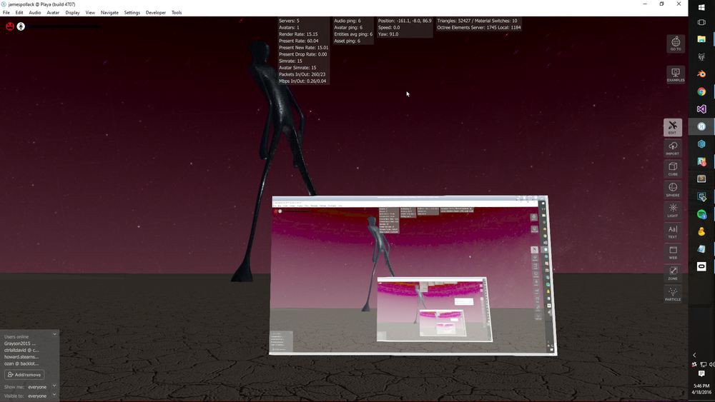This screenshot has height=402, width=715.
Task: Open the Developer menu
Action: click(155, 13)
